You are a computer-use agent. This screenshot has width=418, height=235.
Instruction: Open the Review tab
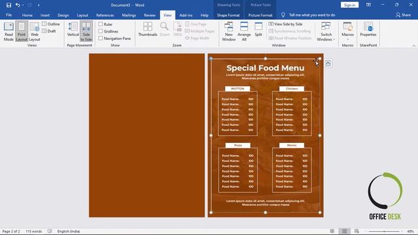150,15
